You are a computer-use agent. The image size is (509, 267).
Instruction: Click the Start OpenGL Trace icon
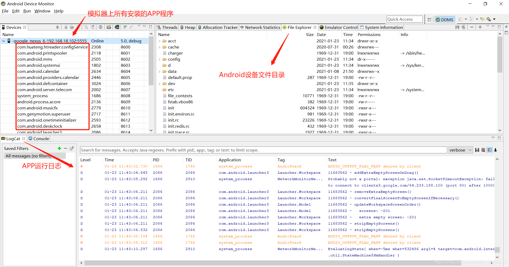pos(131,27)
